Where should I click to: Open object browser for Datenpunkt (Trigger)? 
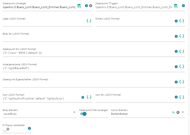coord(176,6)
